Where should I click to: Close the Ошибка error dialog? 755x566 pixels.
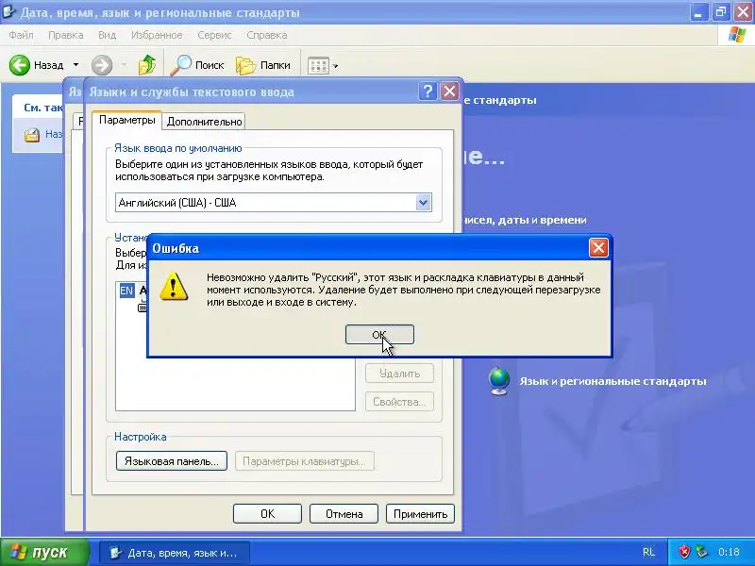click(598, 248)
